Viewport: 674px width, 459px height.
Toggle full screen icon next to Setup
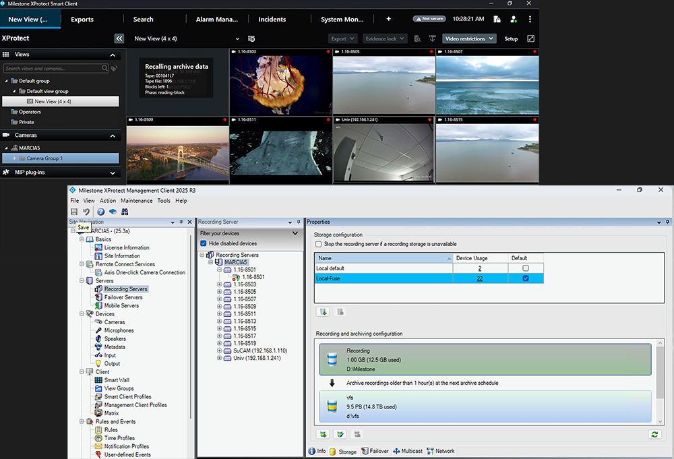[x=531, y=38]
